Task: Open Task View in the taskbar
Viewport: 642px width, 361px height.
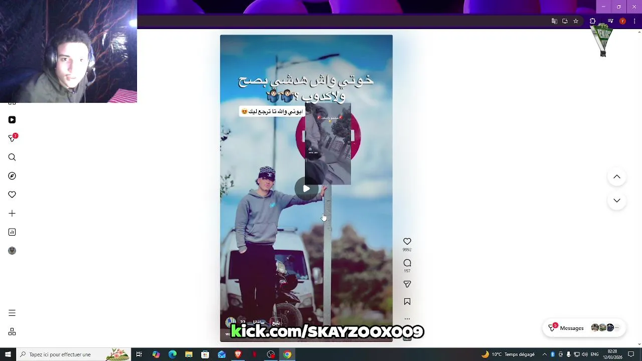Action: point(139,354)
